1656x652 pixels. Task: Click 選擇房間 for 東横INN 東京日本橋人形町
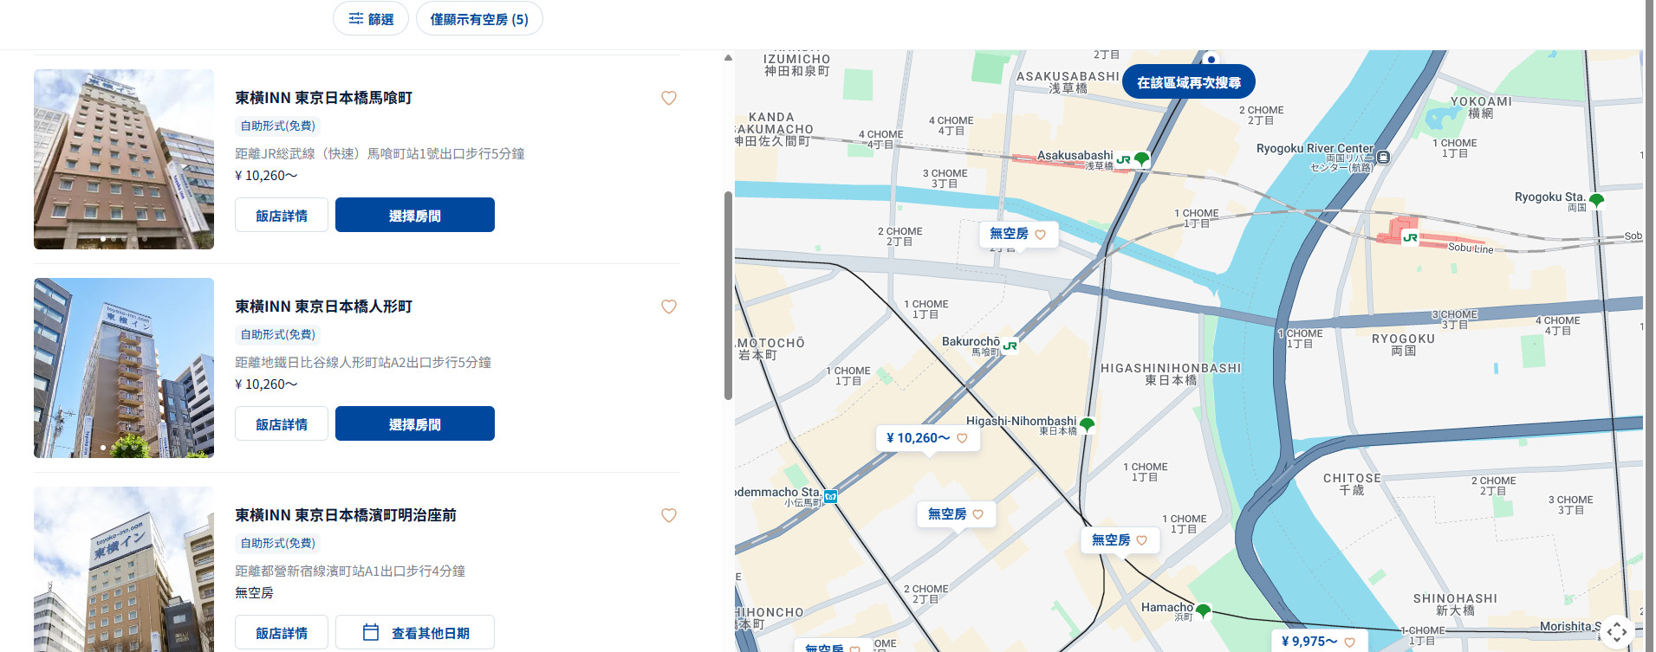coord(414,424)
